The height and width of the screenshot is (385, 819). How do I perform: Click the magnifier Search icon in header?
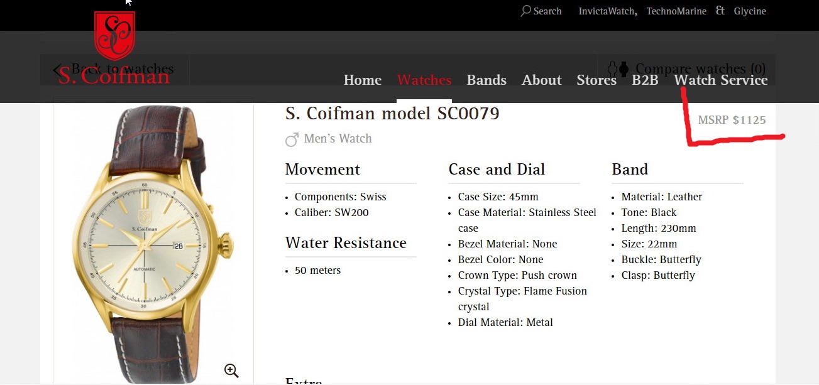[x=525, y=11]
